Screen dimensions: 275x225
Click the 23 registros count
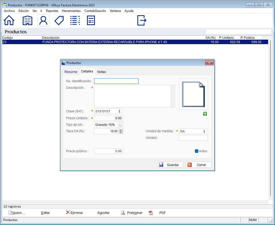[x=12, y=206]
